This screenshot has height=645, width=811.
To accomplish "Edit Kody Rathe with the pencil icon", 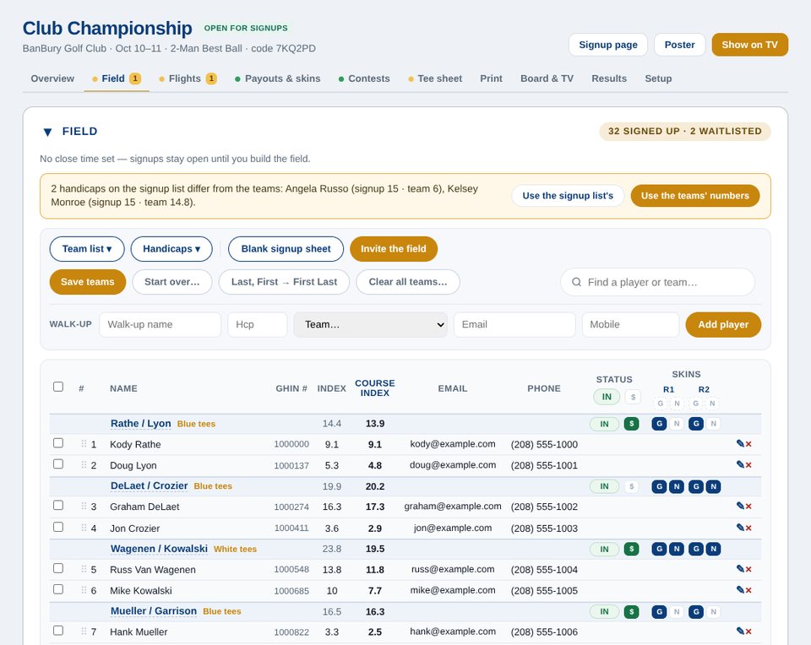I will coord(740,443).
